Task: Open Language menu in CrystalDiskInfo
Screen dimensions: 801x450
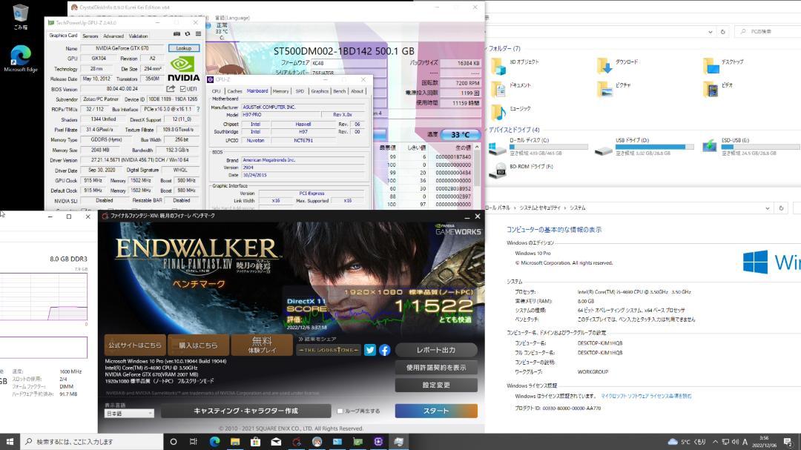Action: 232,18
